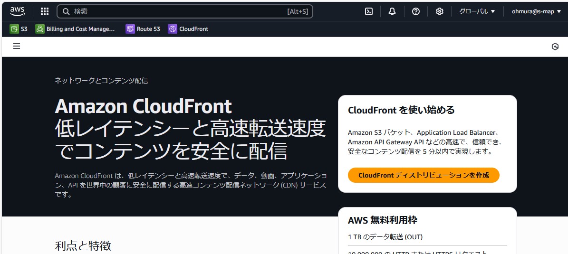This screenshot has height=254, width=568.
Task: Open the S3 favorite shortcut label
Action: 24,29
